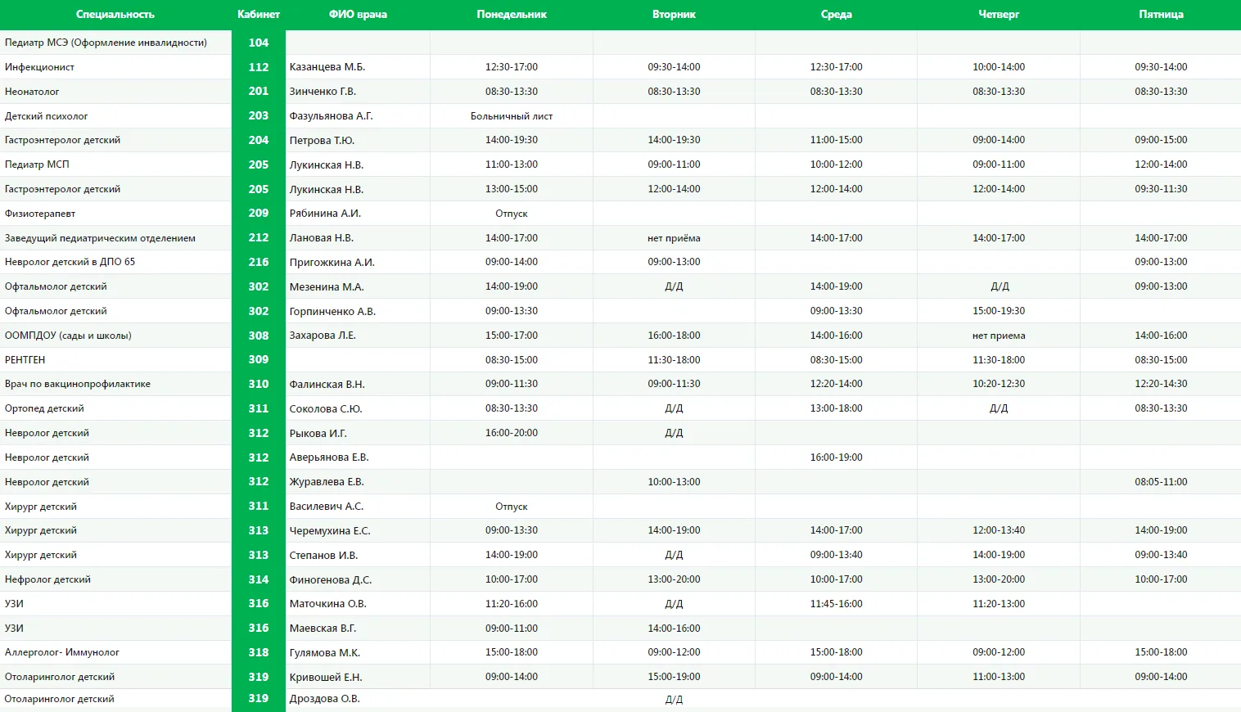Click cabinet number 104 cell

pos(259,43)
